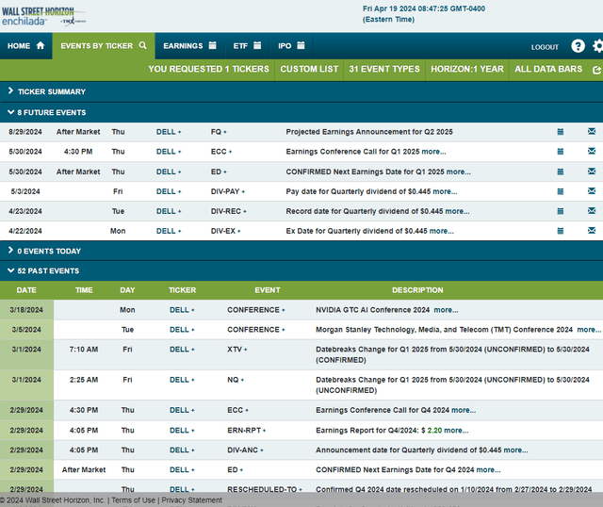This screenshot has height=507, width=603.
Task: Open 31 Event Types filter
Action: click(384, 69)
